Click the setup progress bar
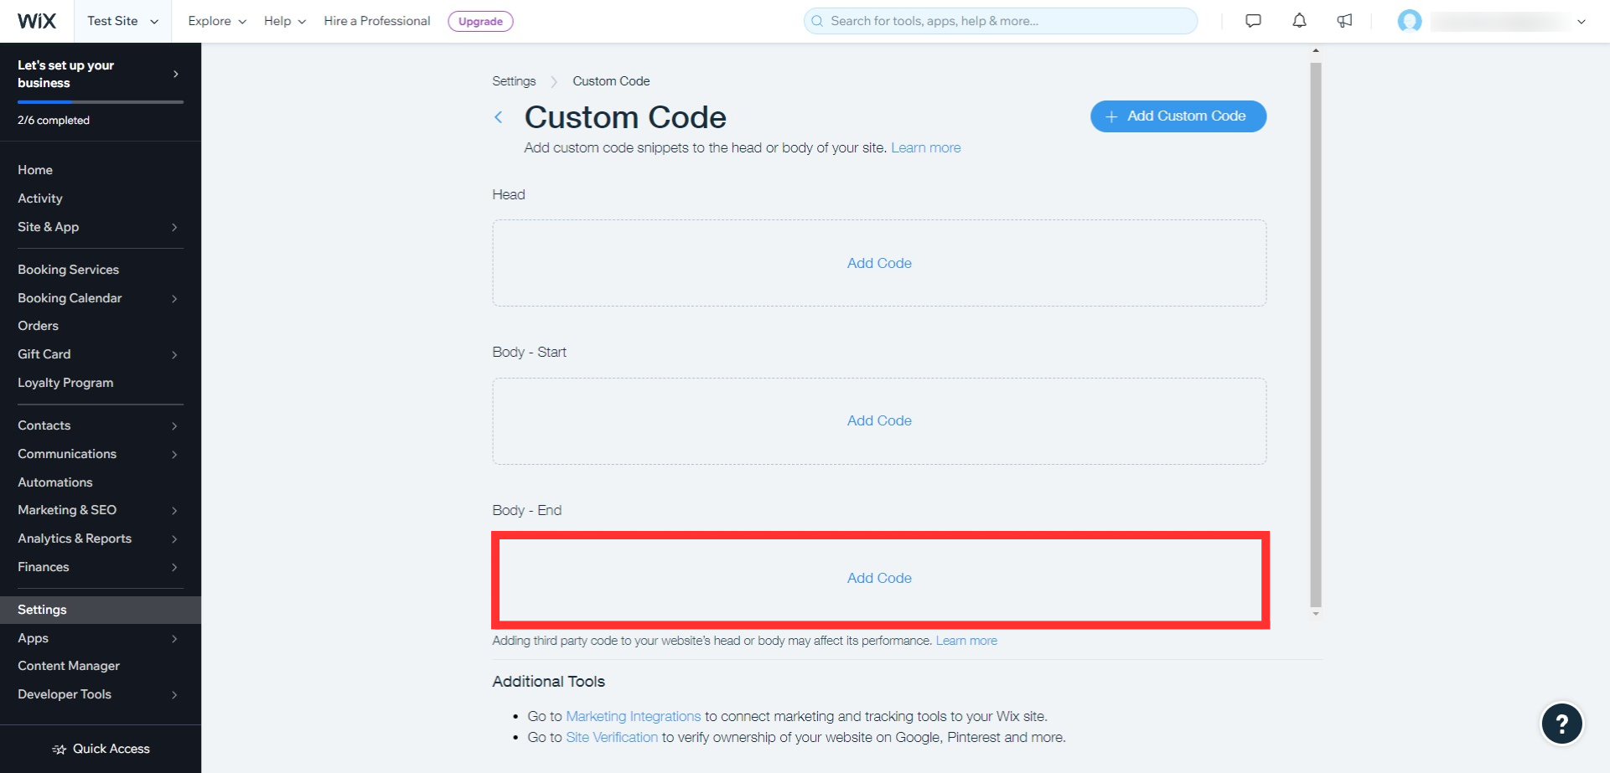 [x=101, y=102]
